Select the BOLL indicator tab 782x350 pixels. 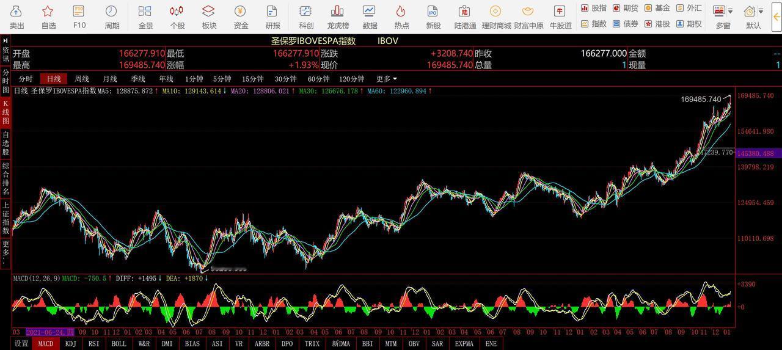[119, 344]
